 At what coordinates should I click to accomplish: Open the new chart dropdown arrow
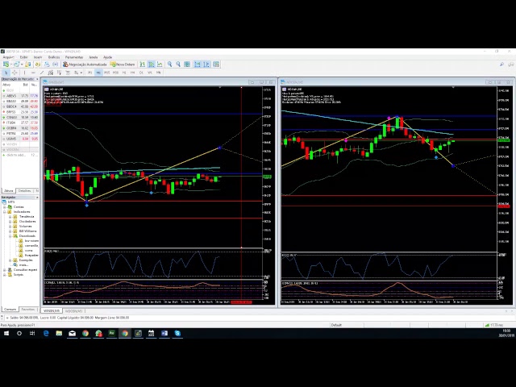[10, 64]
